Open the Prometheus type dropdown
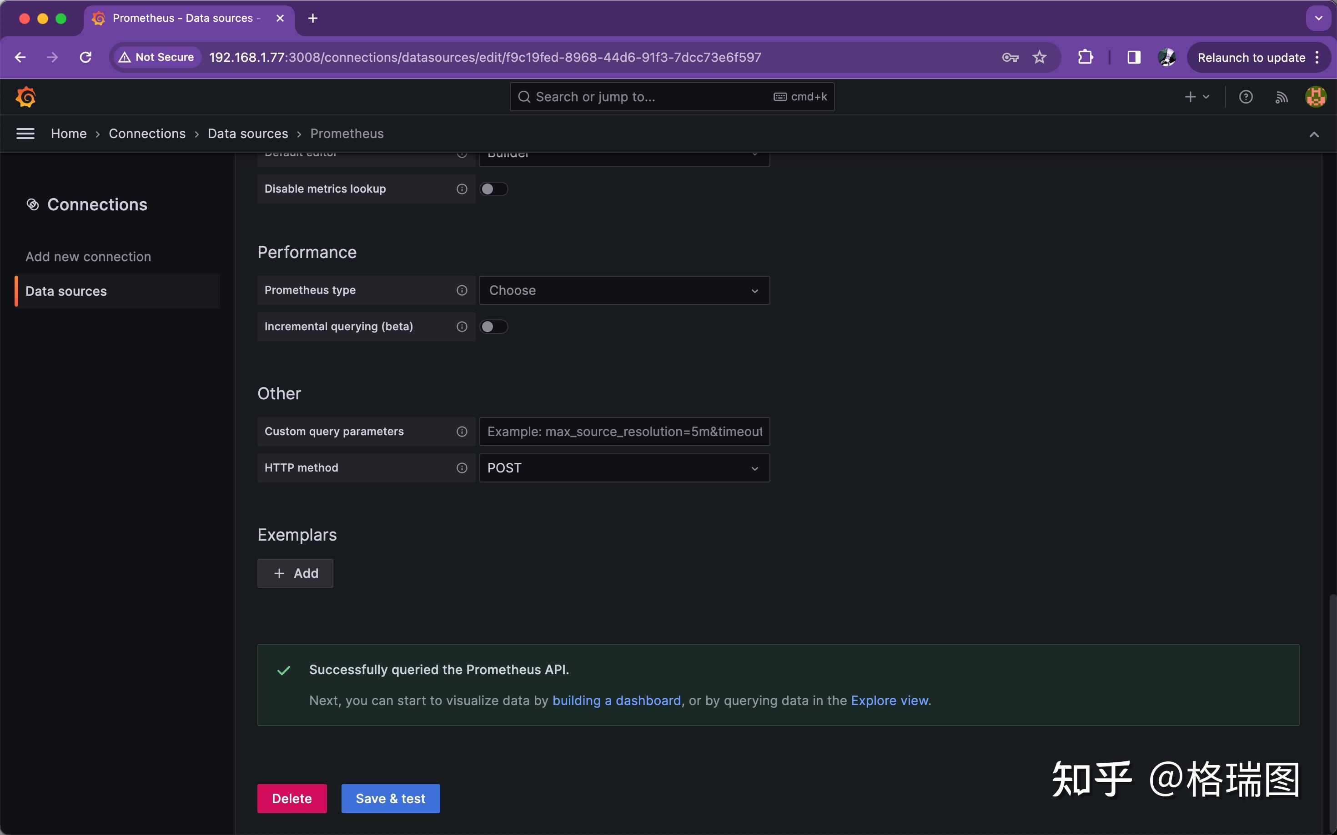 pos(624,290)
